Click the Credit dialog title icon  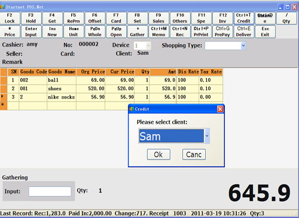point(132,109)
